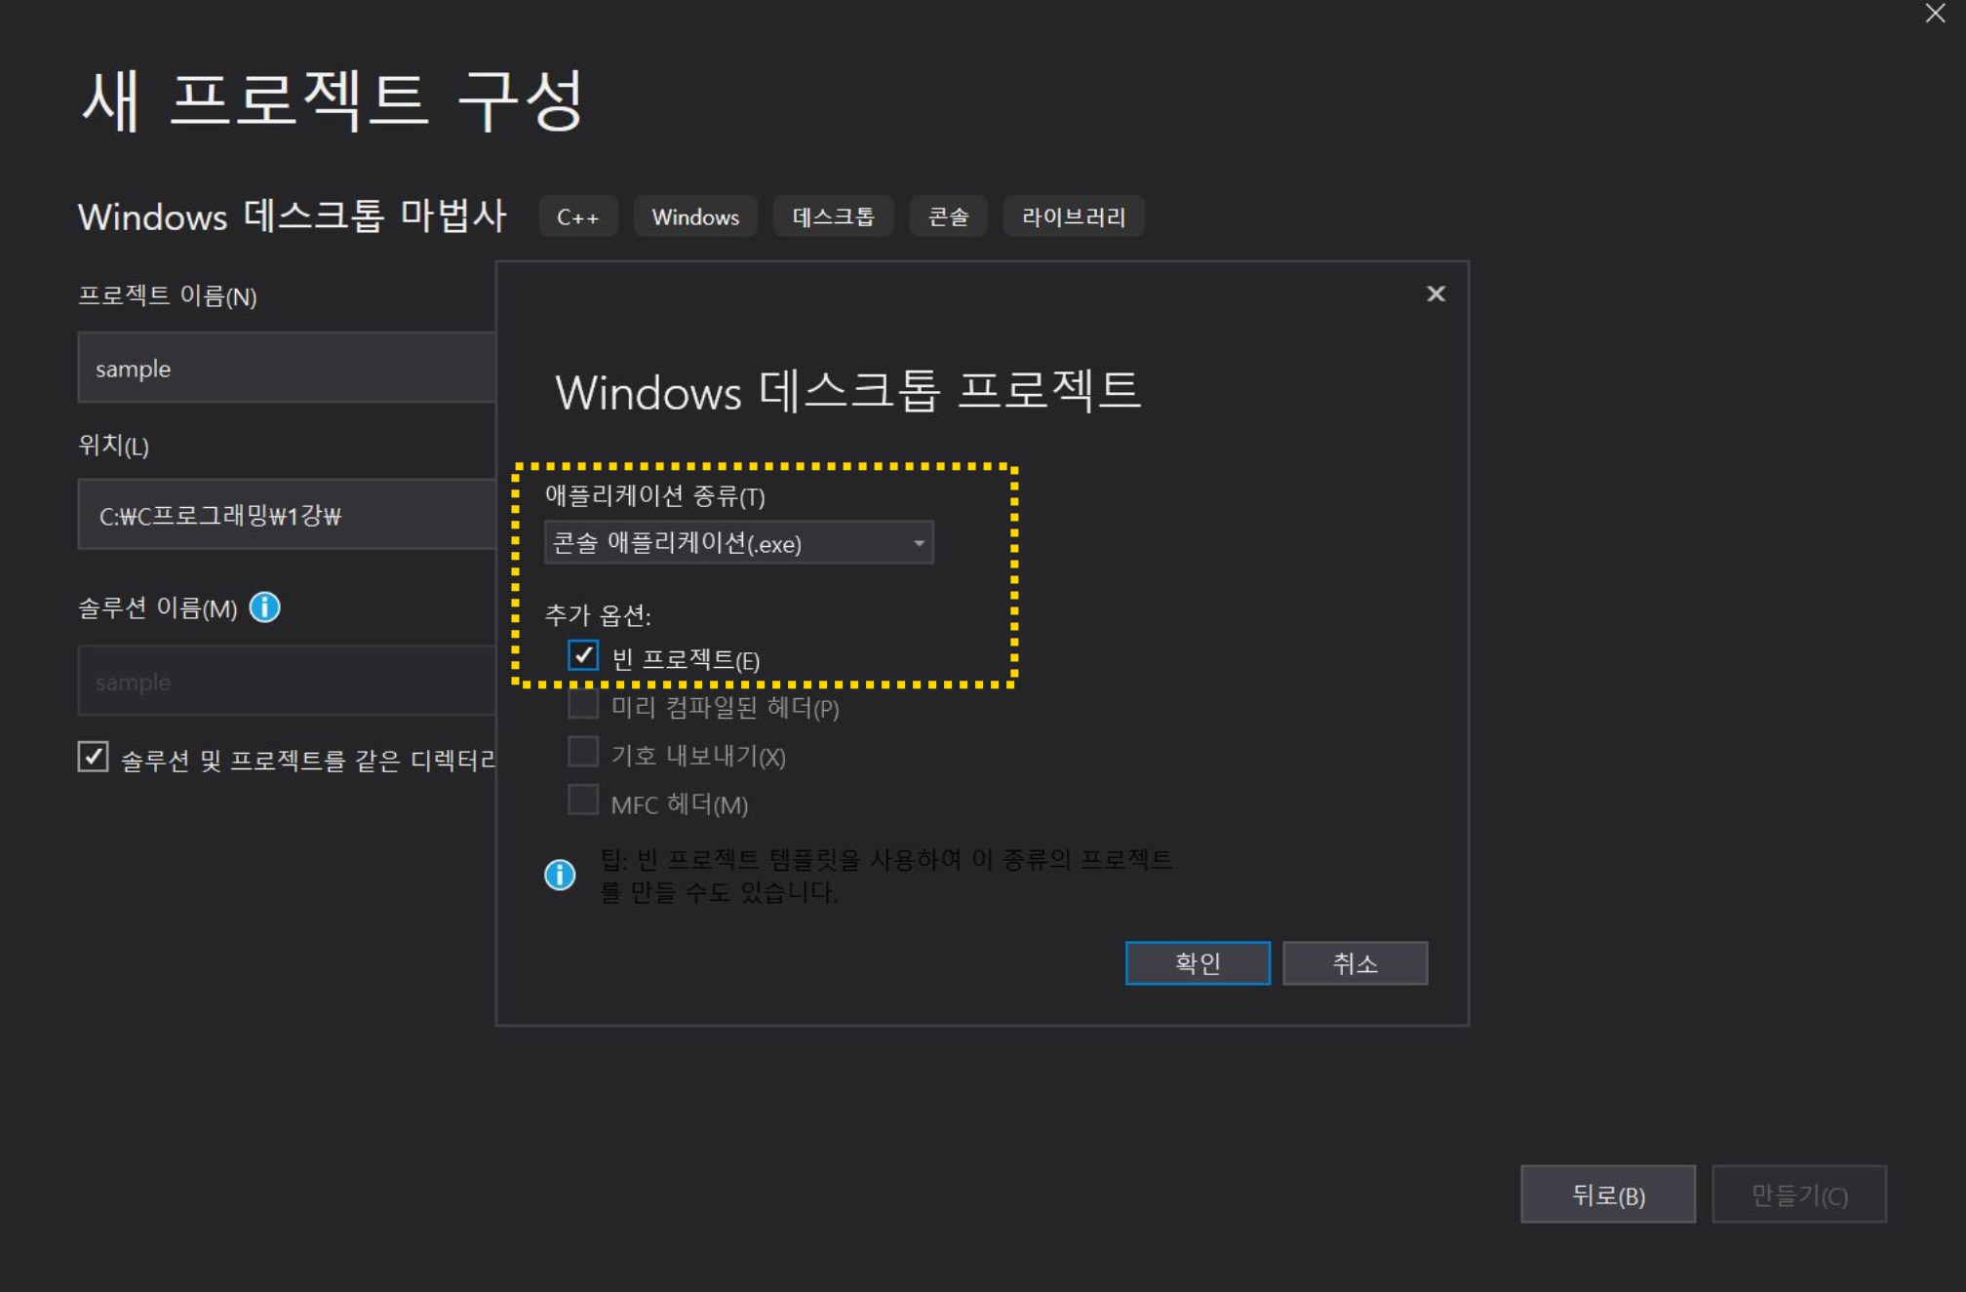Image resolution: width=1966 pixels, height=1292 pixels.
Task: Toggle the 미리 컴파일된 헤더(P) checkbox
Action: tap(583, 704)
